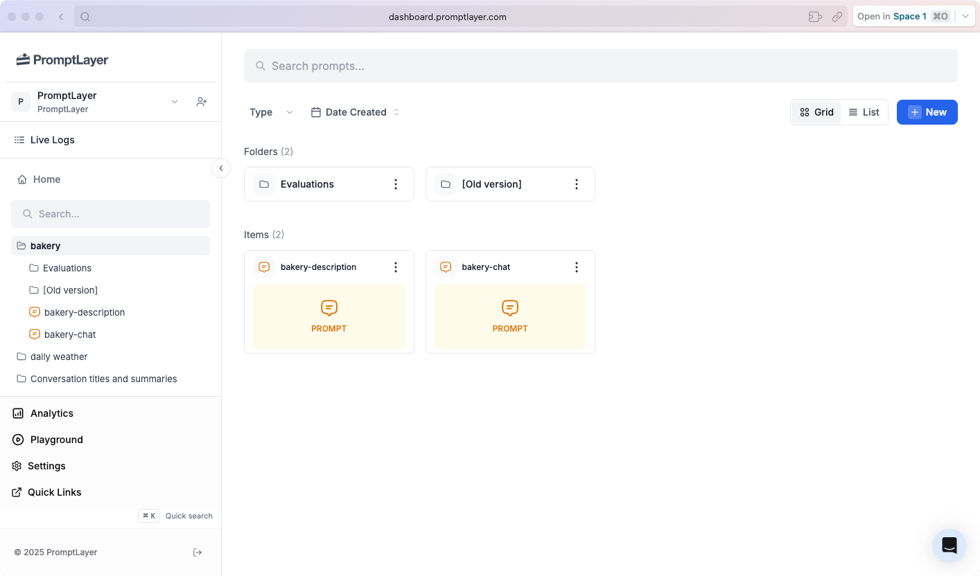The height and width of the screenshot is (576, 980).
Task: Open the chat support widget
Action: tap(950, 546)
